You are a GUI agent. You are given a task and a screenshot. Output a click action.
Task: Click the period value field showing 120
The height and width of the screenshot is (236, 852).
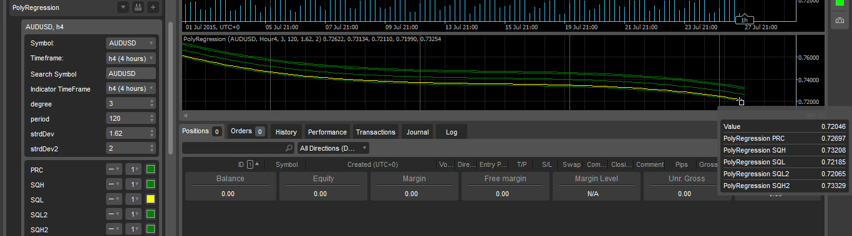point(127,118)
